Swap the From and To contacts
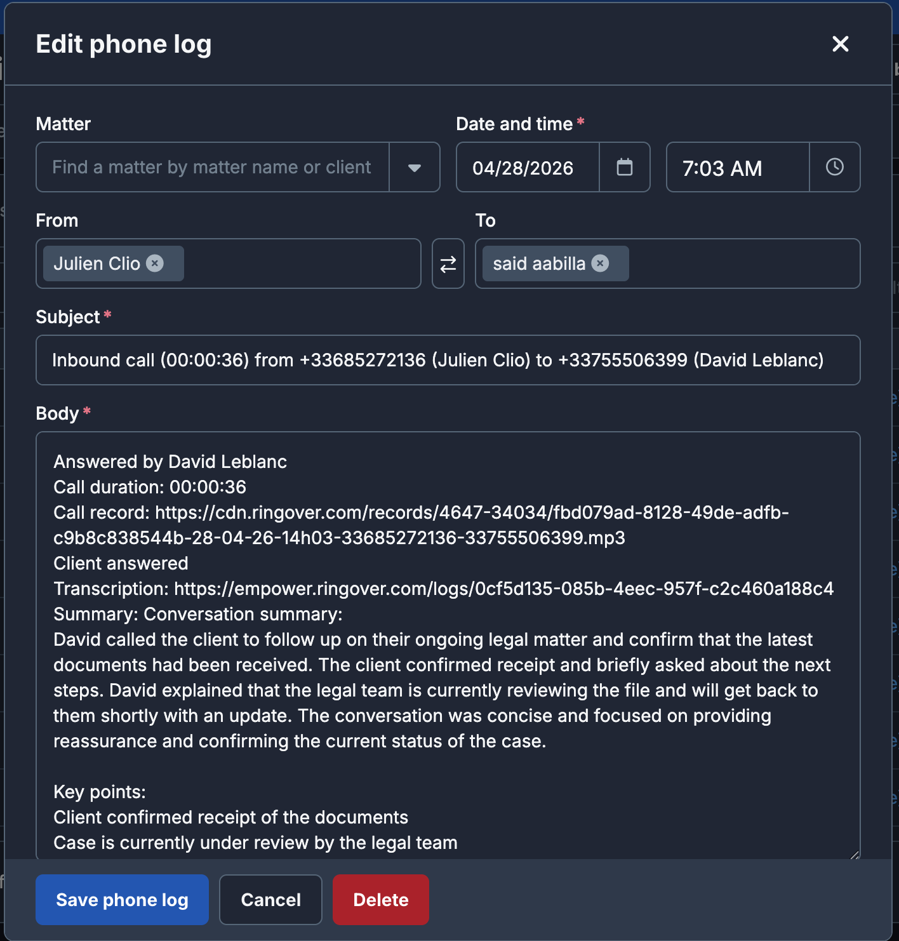 tap(448, 264)
